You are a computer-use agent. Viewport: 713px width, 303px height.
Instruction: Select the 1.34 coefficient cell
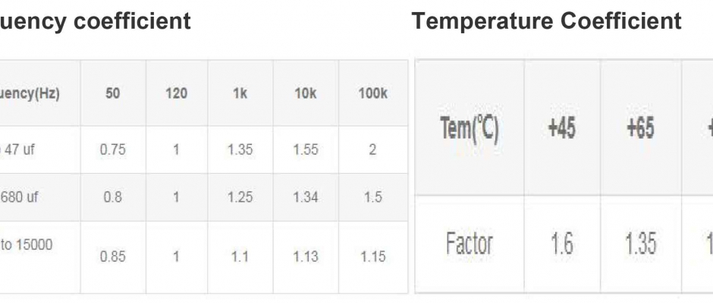pos(305,197)
